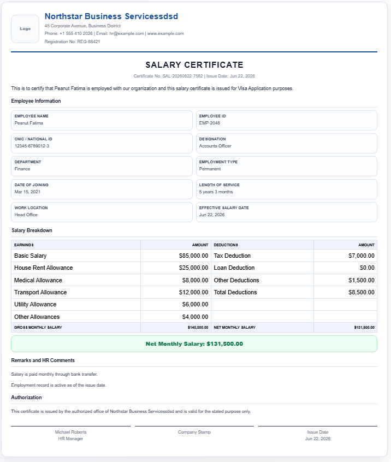
Task: Click the remark about monthly bank transfer
Action: (54, 374)
